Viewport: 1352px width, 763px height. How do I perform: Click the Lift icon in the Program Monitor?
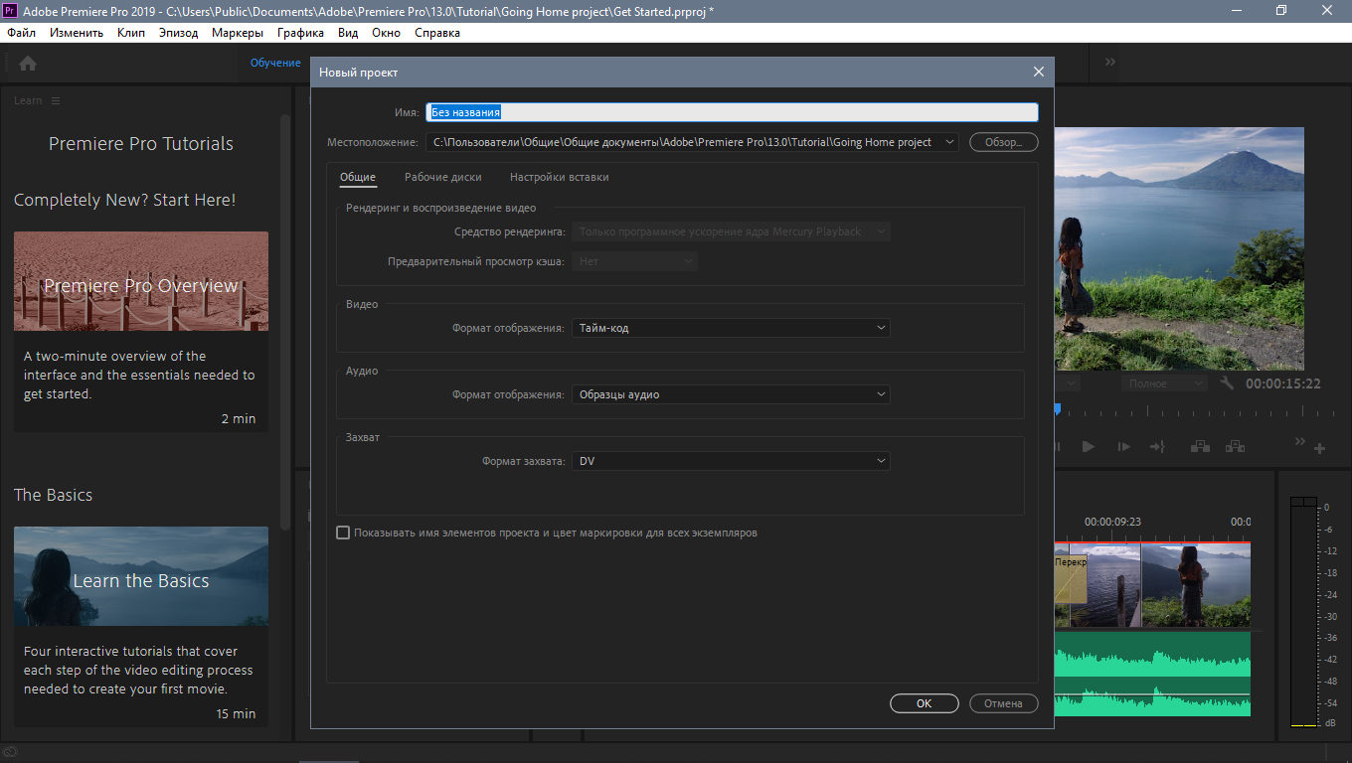(x=1200, y=446)
